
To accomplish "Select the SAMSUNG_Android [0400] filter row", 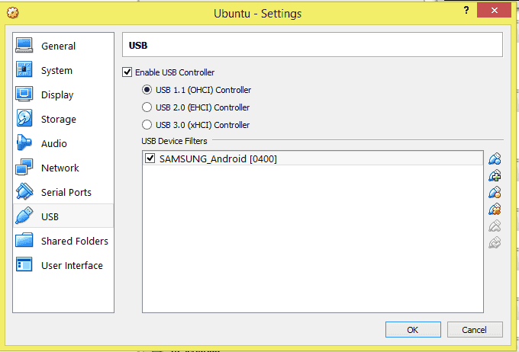I will (x=313, y=158).
